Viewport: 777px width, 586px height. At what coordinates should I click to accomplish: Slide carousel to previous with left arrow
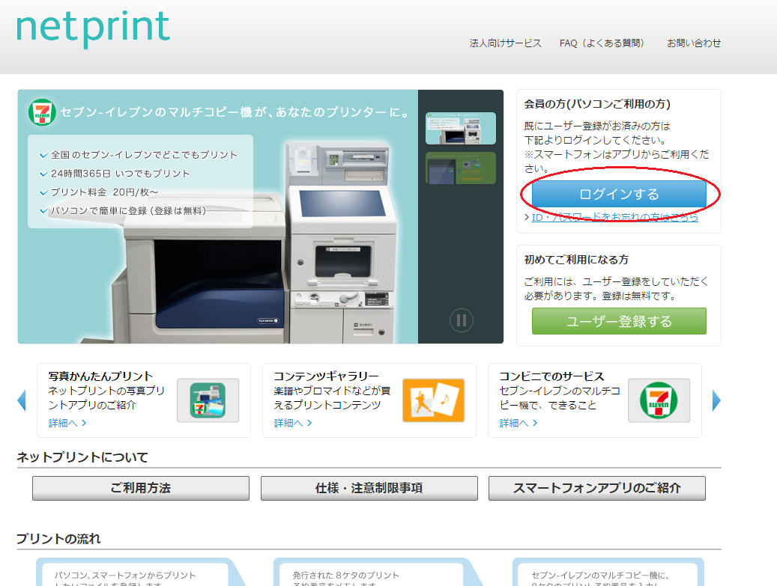[22, 400]
